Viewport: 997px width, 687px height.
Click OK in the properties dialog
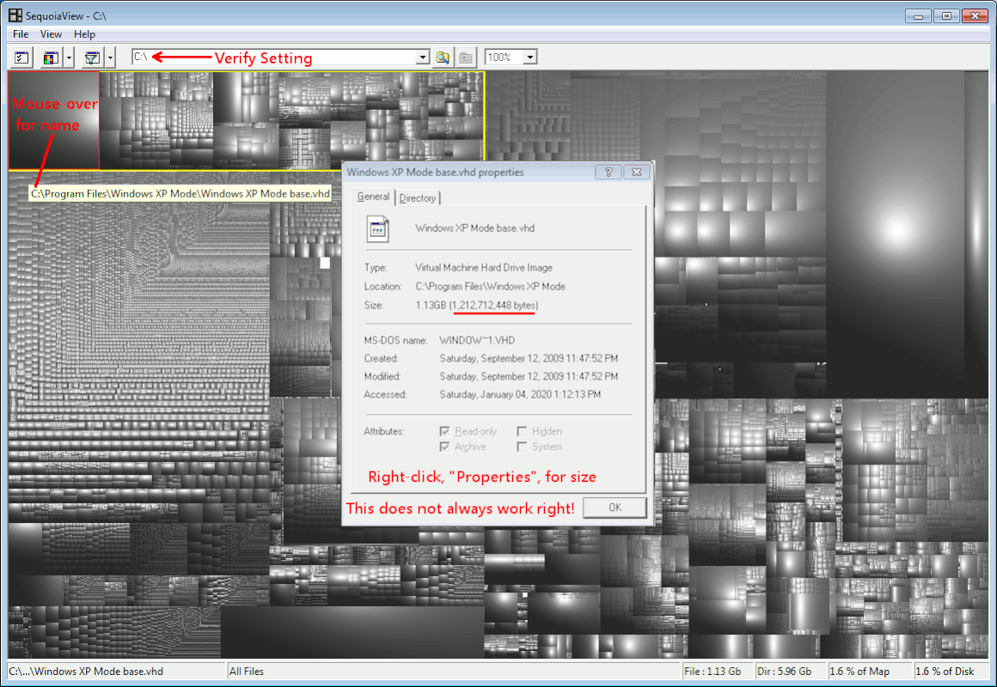pos(615,508)
